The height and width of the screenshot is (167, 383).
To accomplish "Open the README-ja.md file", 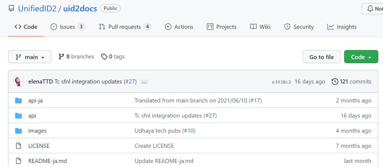I will tap(47, 161).
